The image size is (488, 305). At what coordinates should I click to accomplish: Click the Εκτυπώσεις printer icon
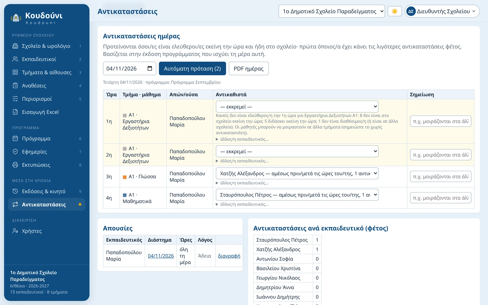[15, 165]
